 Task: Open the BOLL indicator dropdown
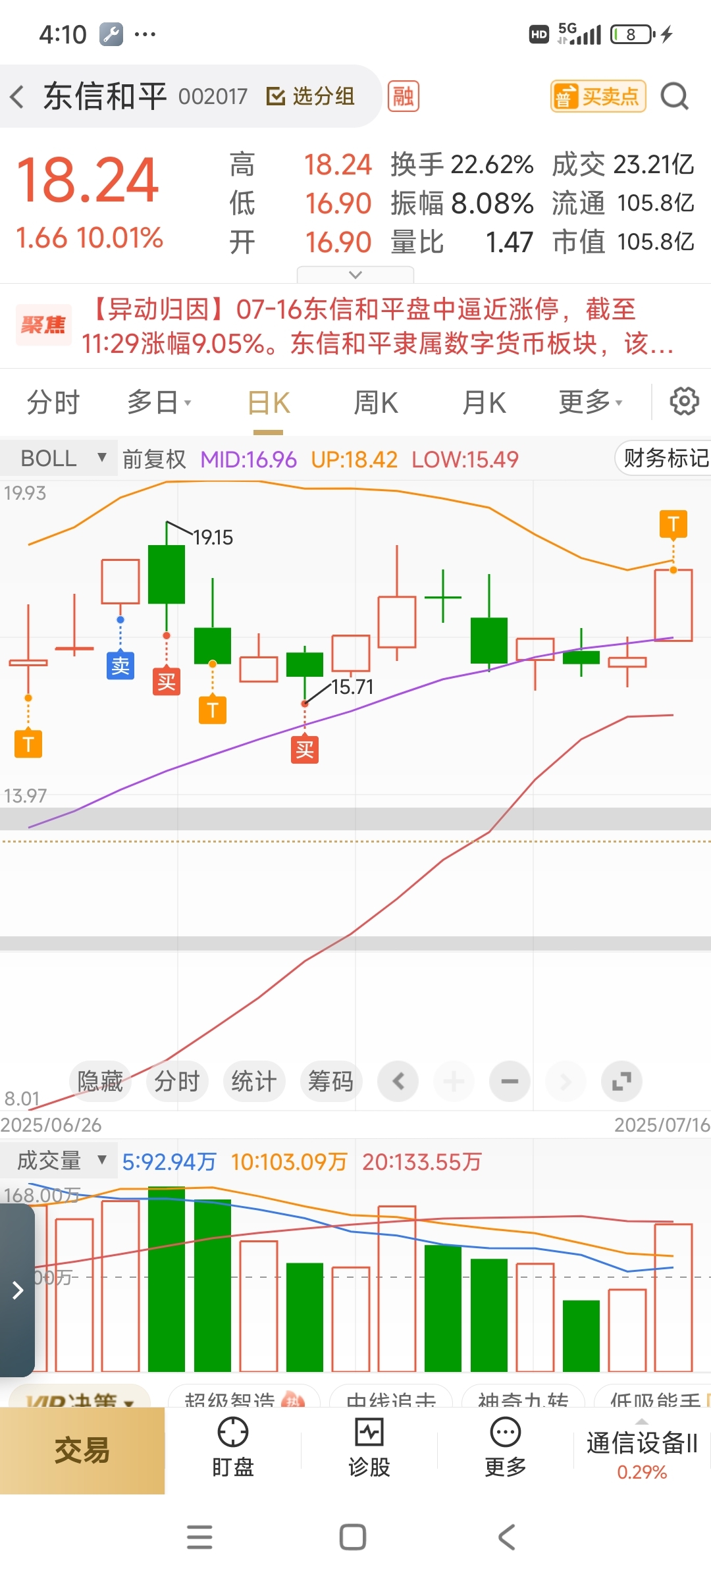(59, 458)
